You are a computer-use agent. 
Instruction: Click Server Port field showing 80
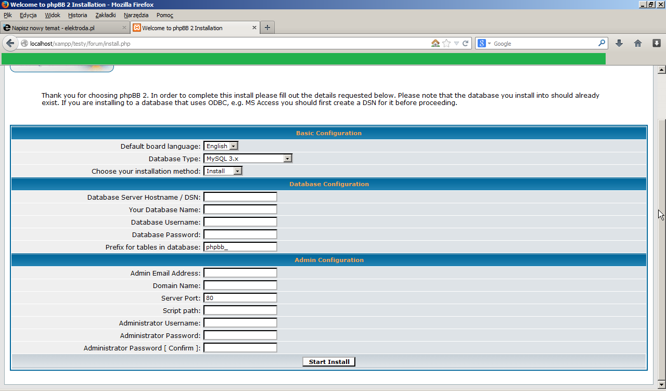tap(240, 298)
